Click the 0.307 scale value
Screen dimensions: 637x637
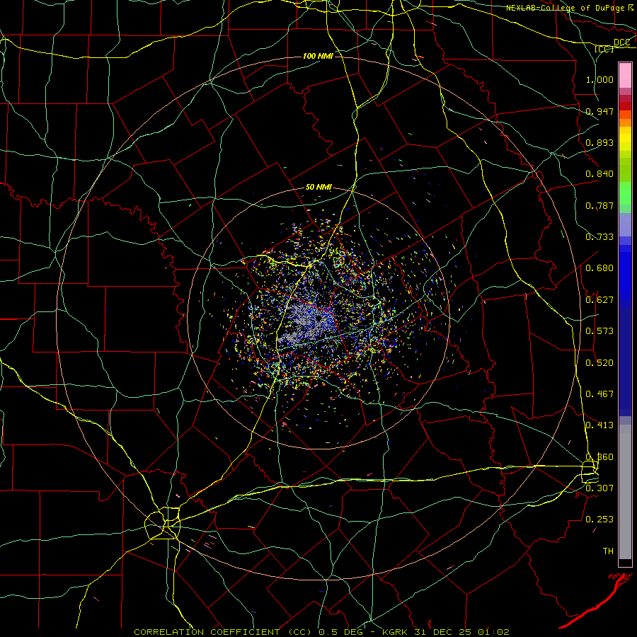point(599,488)
